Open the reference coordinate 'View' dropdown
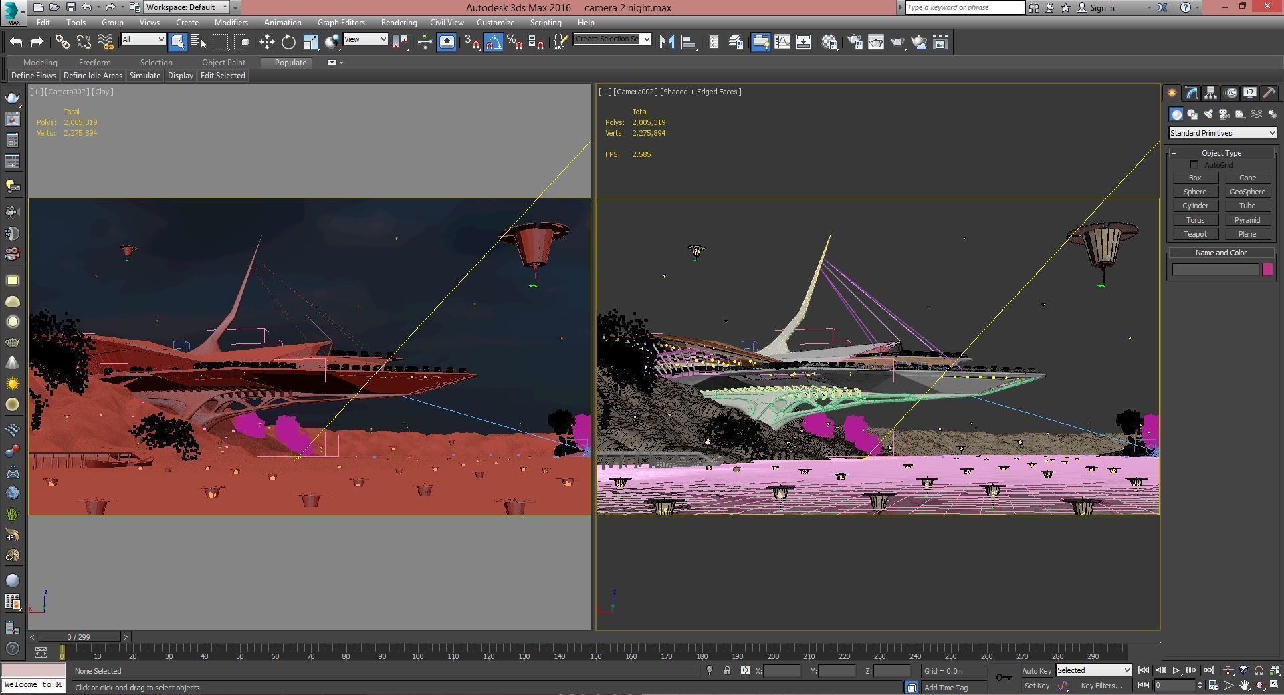 click(x=365, y=39)
